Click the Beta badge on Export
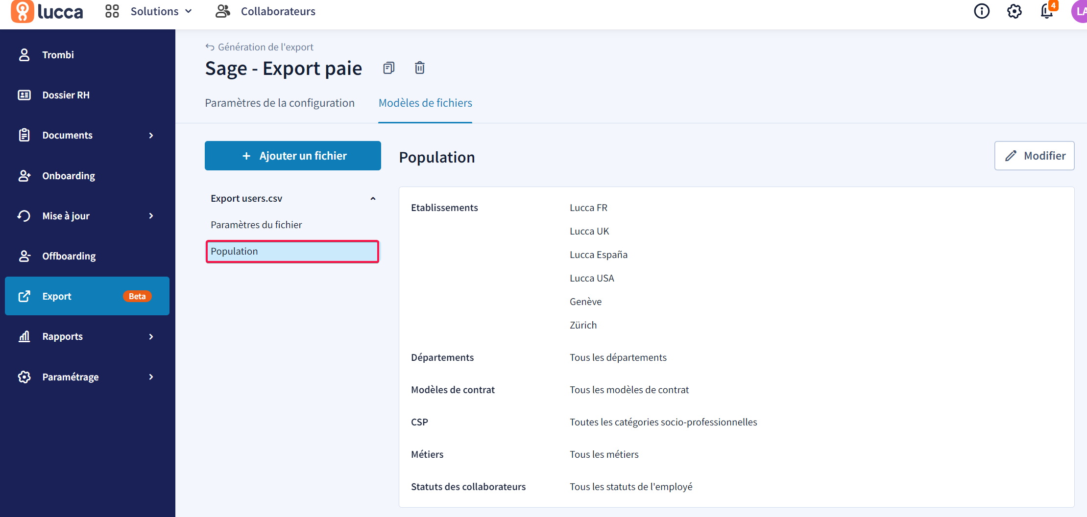The image size is (1087, 517). pyautogui.click(x=137, y=296)
